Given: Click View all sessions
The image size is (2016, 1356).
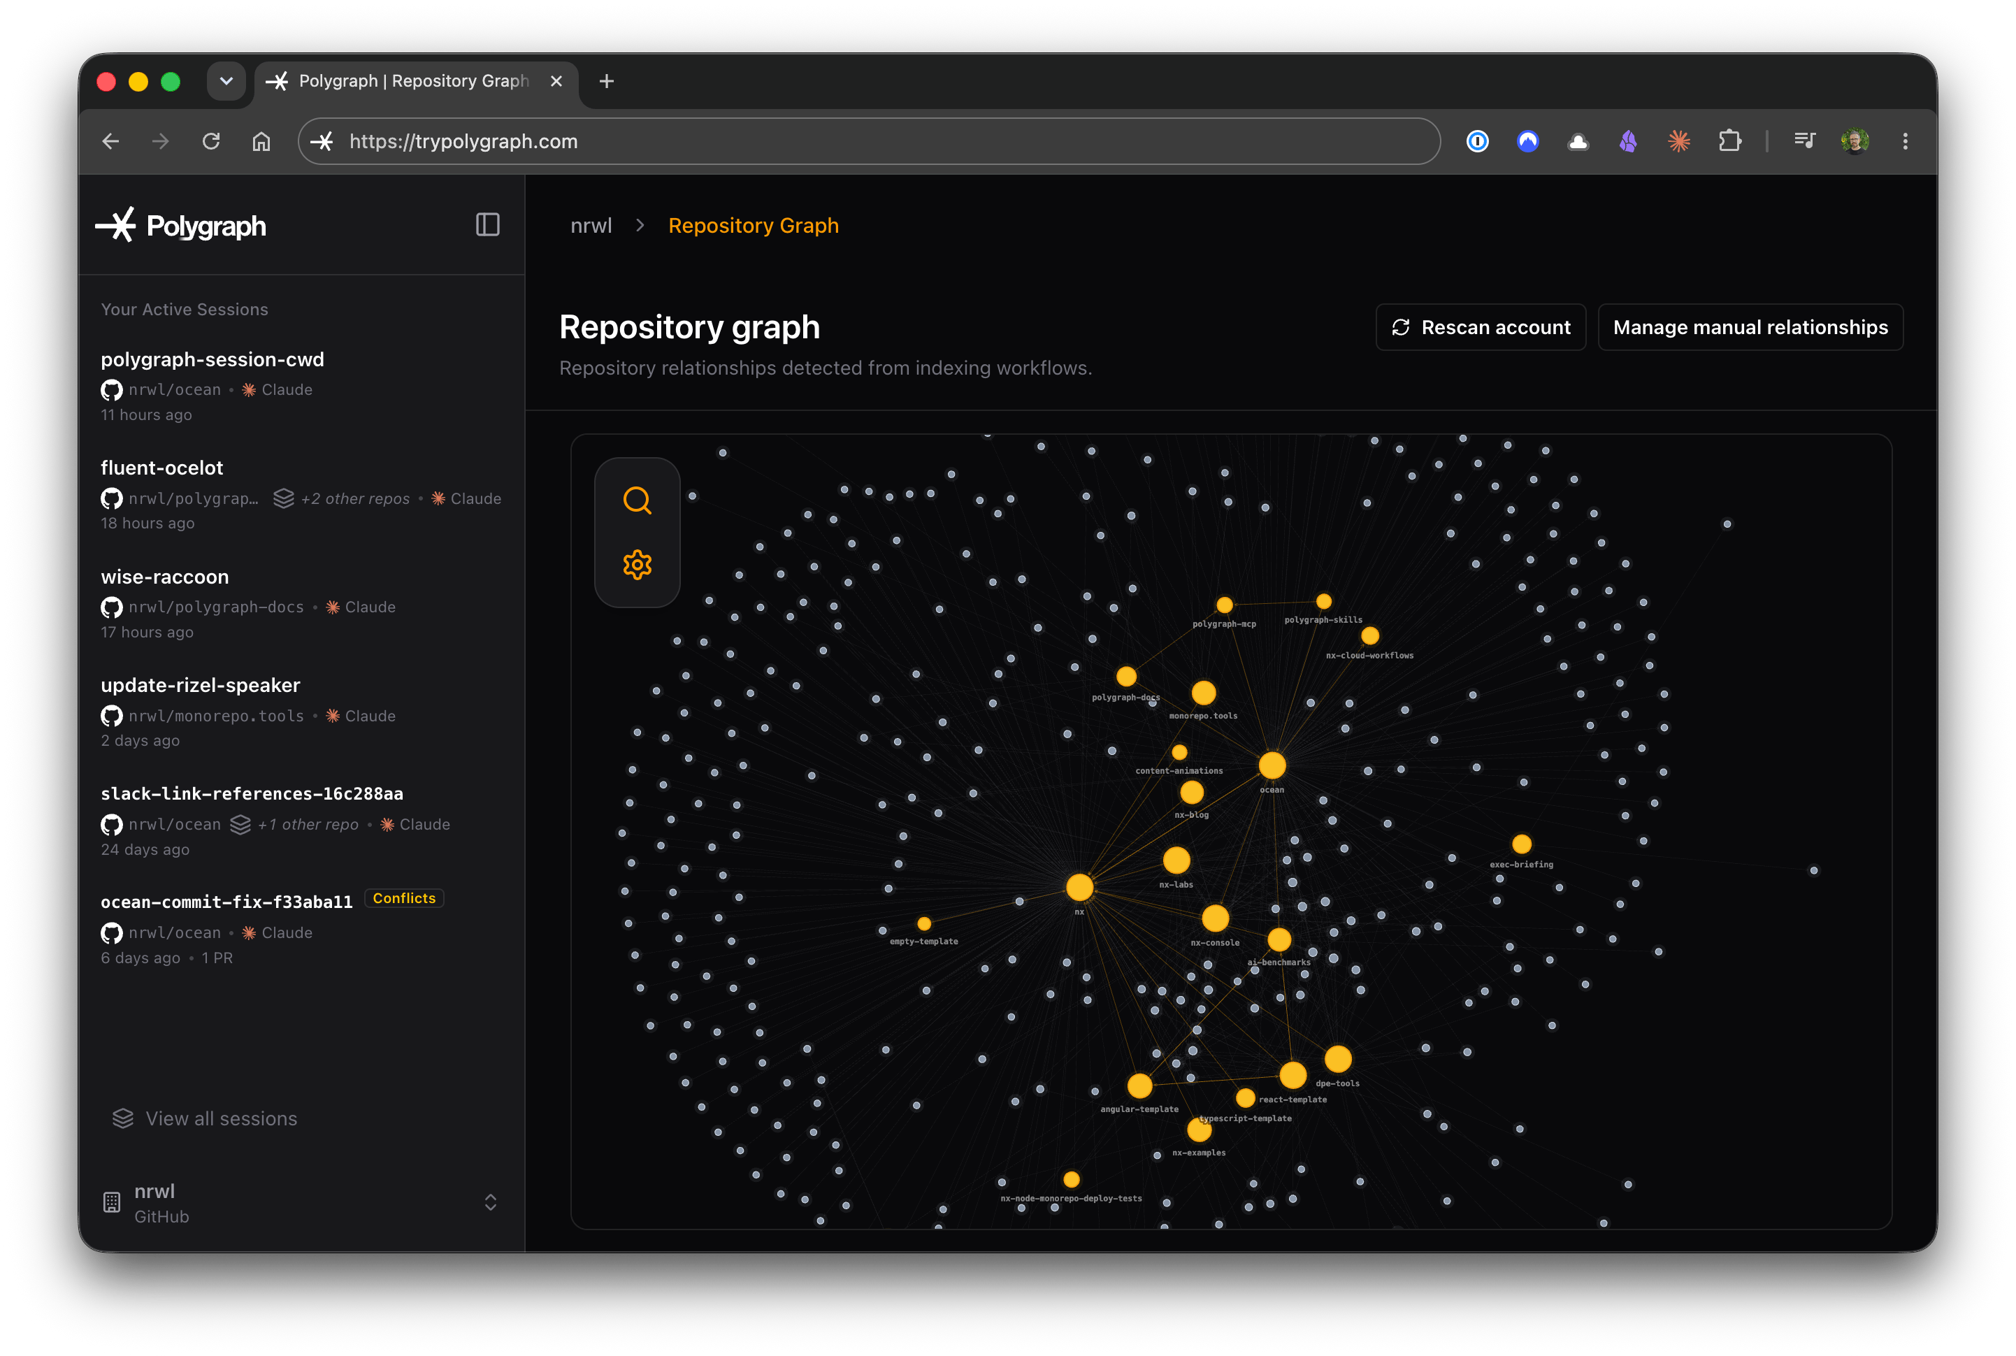Looking at the screenshot, I should click(x=205, y=1118).
